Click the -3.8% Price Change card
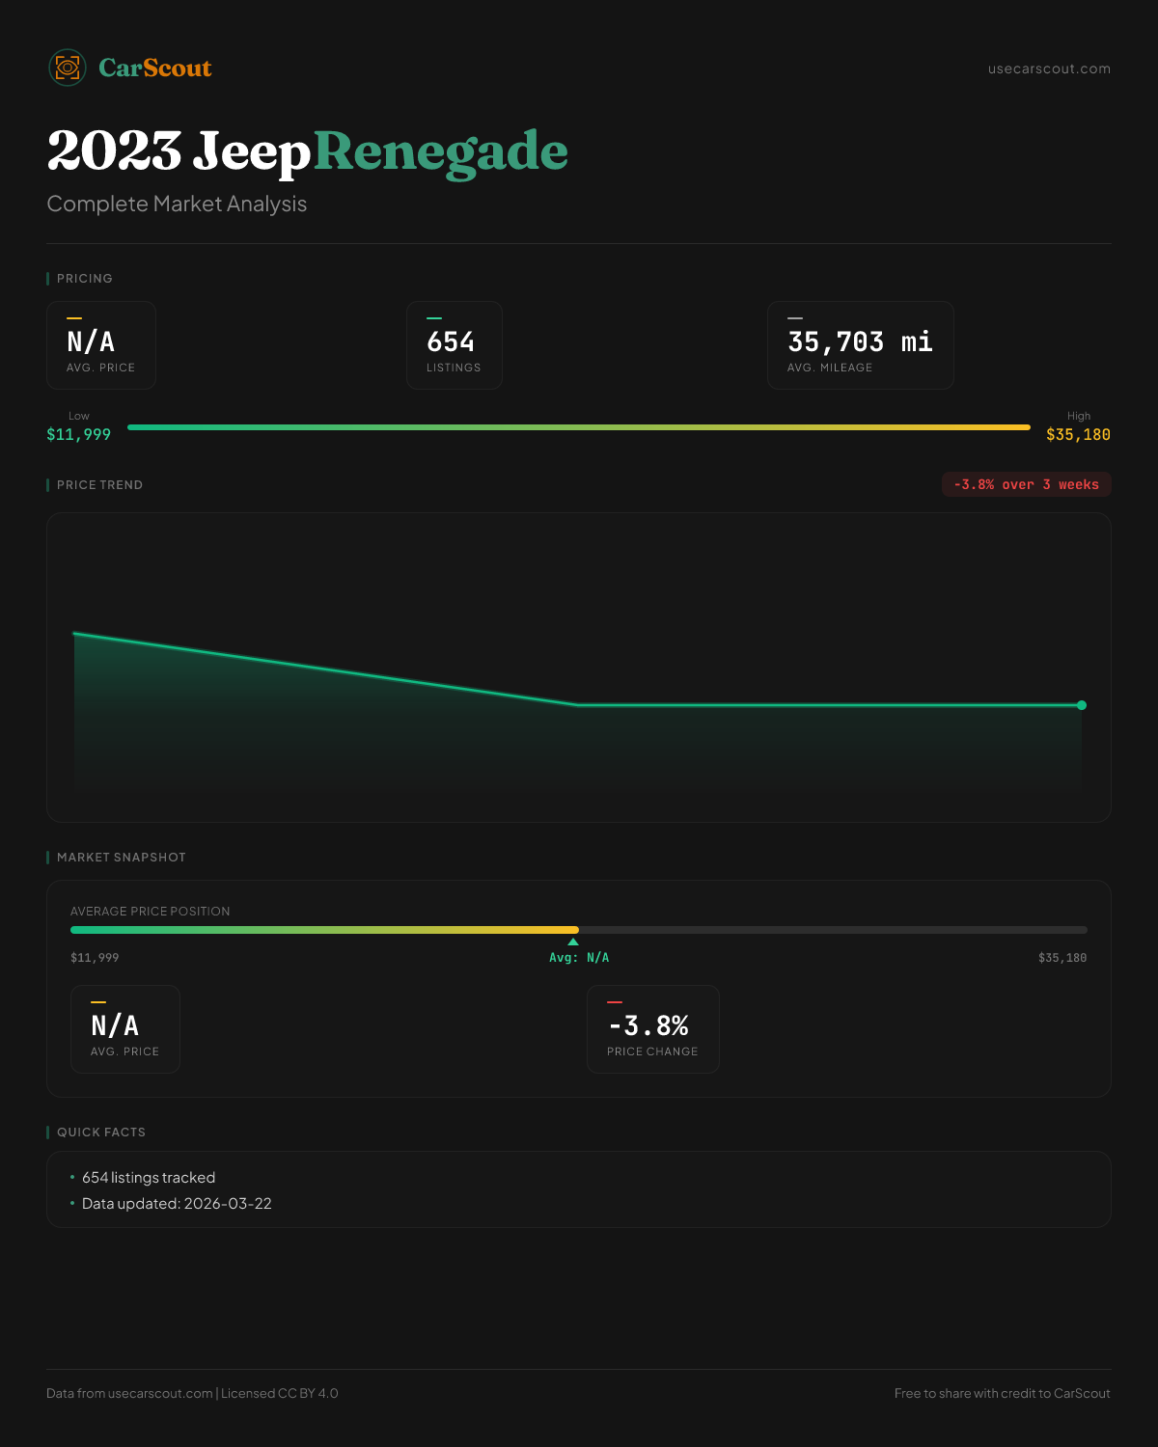This screenshot has height=1447, width=1158. point(652,1029)
